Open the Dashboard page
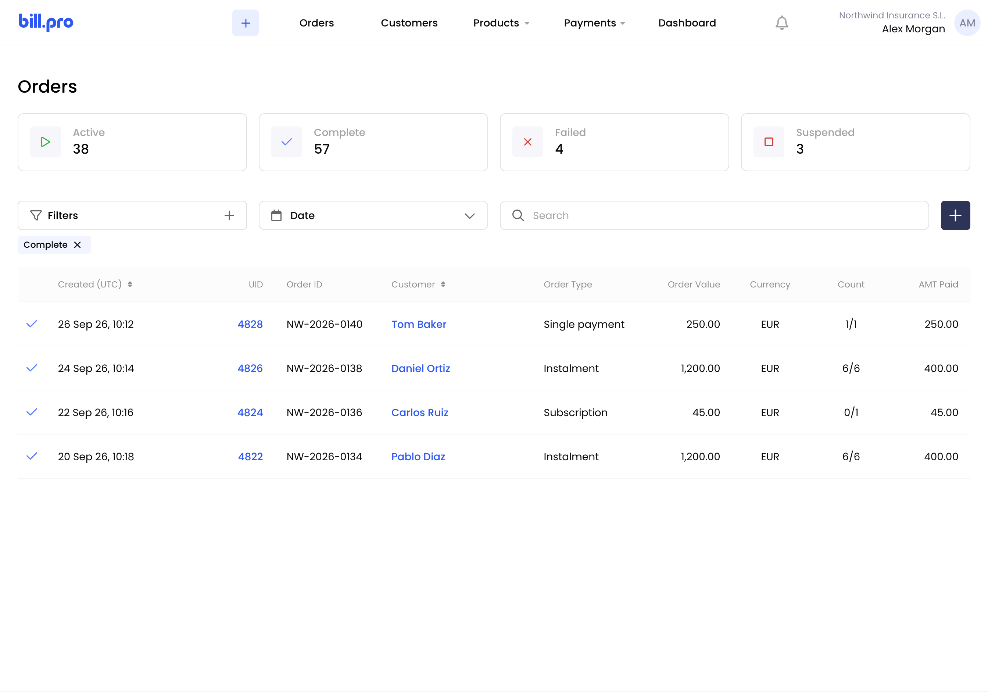Screen dimensions: 988x697 pos(687,23)
